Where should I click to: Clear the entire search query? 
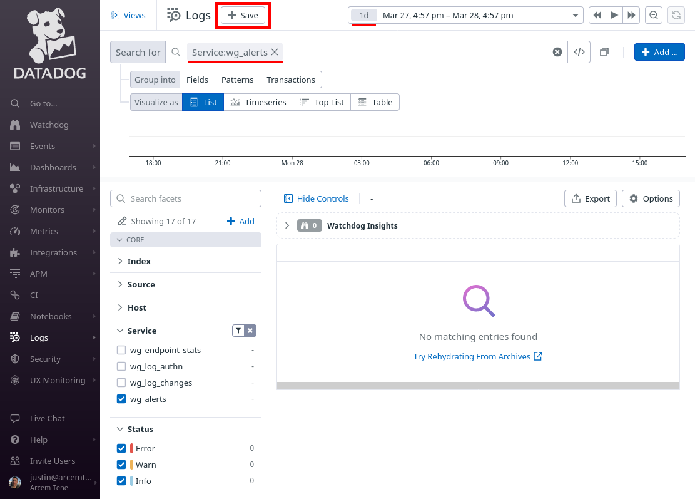pyautogui.click(x=557, y=52)
